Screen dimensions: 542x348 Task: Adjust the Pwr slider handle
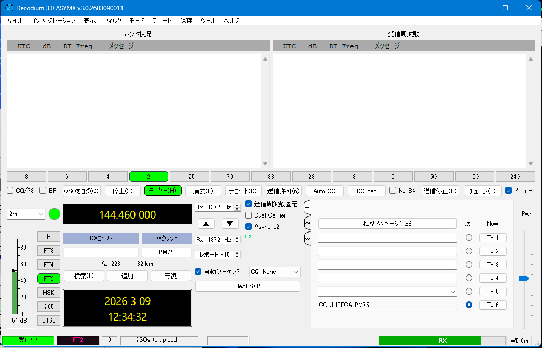[x=523, y=279]
